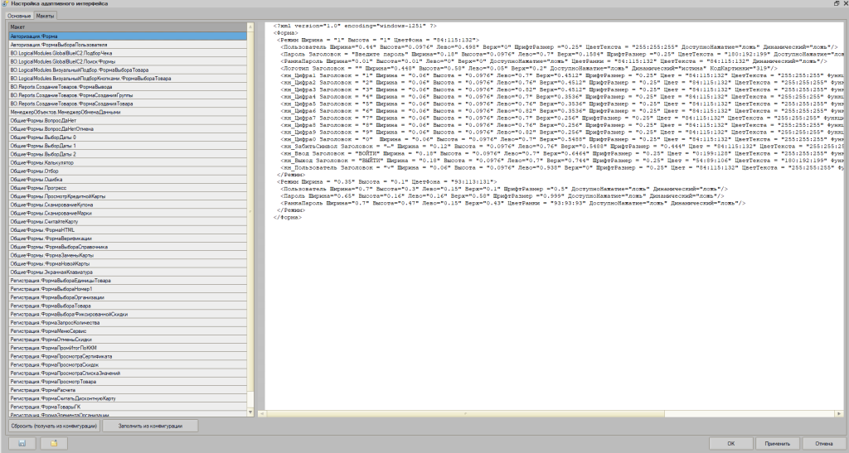Screen dimensions: 849x453
Task: Select the Регистрация.ФормаРасчета row
Action: 124,390
